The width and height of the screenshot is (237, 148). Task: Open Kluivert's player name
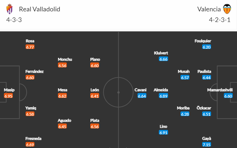[x=161, y=53]
